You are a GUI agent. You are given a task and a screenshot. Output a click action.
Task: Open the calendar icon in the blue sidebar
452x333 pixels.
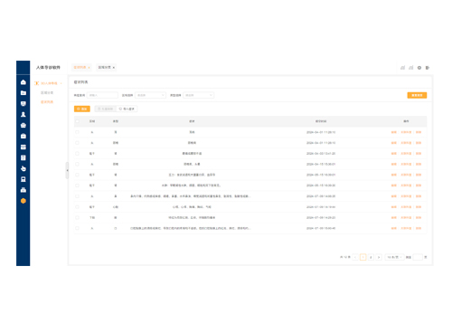24,147
